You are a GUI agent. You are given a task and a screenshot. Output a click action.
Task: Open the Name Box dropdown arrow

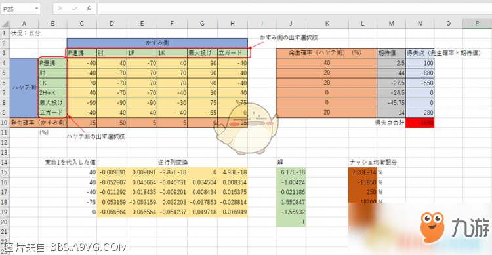click(x=37, y=9)
